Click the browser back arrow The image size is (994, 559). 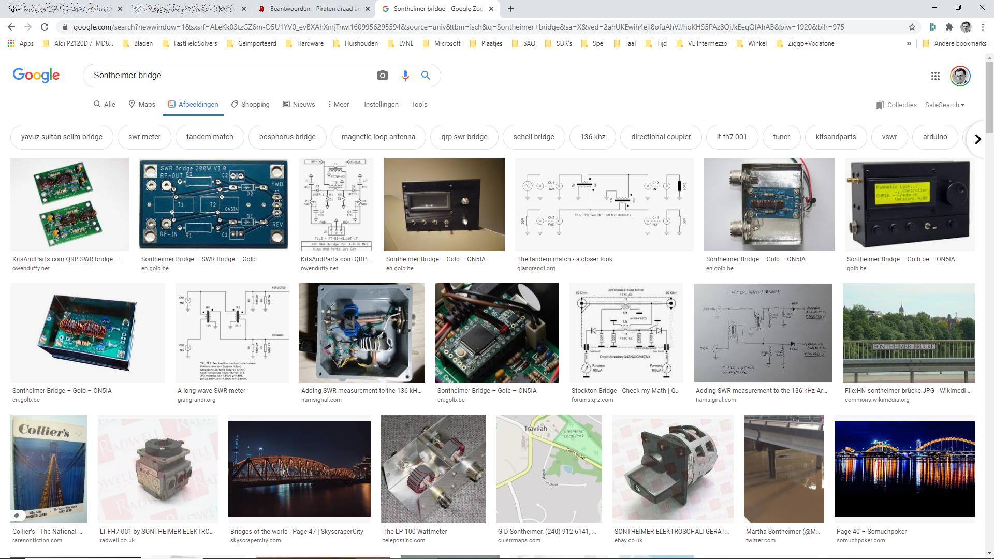click(11, 27)
